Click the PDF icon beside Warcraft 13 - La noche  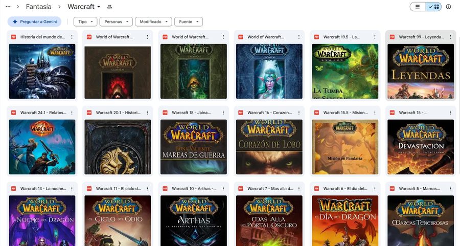[13, 188]
